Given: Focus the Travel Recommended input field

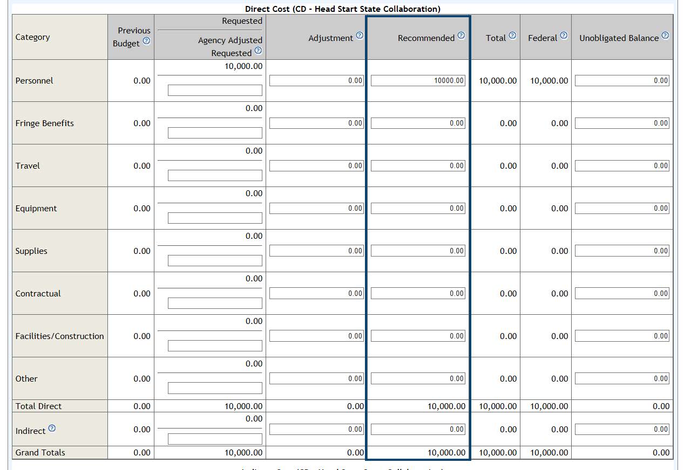Looking at the screenshot, I should [418, 166].
